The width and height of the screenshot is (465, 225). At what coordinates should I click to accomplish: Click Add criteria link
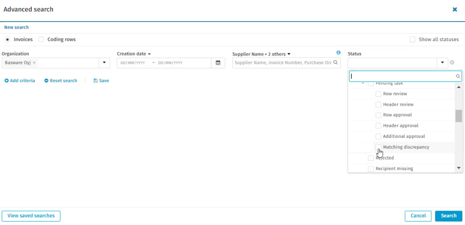click(20, 81)
